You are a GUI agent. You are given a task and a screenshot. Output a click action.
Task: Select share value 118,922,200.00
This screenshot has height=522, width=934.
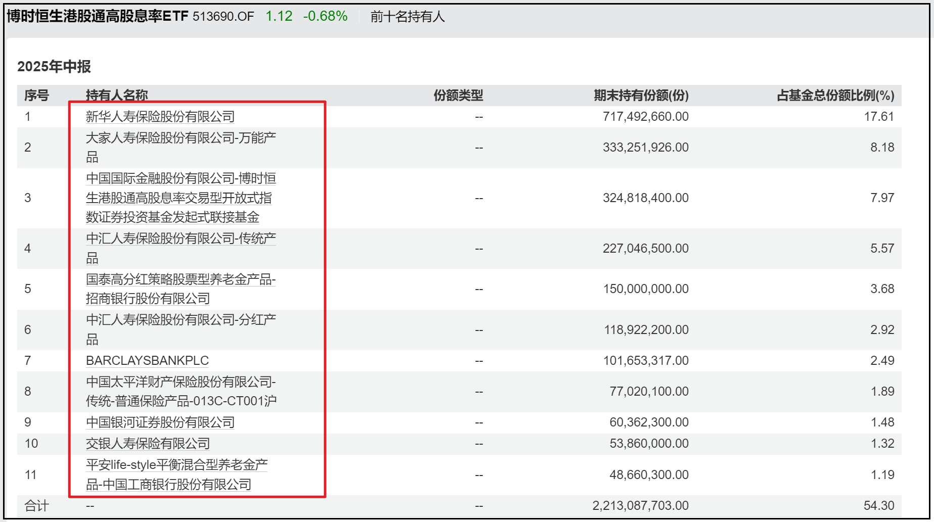point(646,329)
